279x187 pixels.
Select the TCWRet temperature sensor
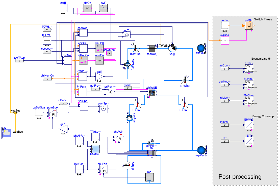[185, 80]
